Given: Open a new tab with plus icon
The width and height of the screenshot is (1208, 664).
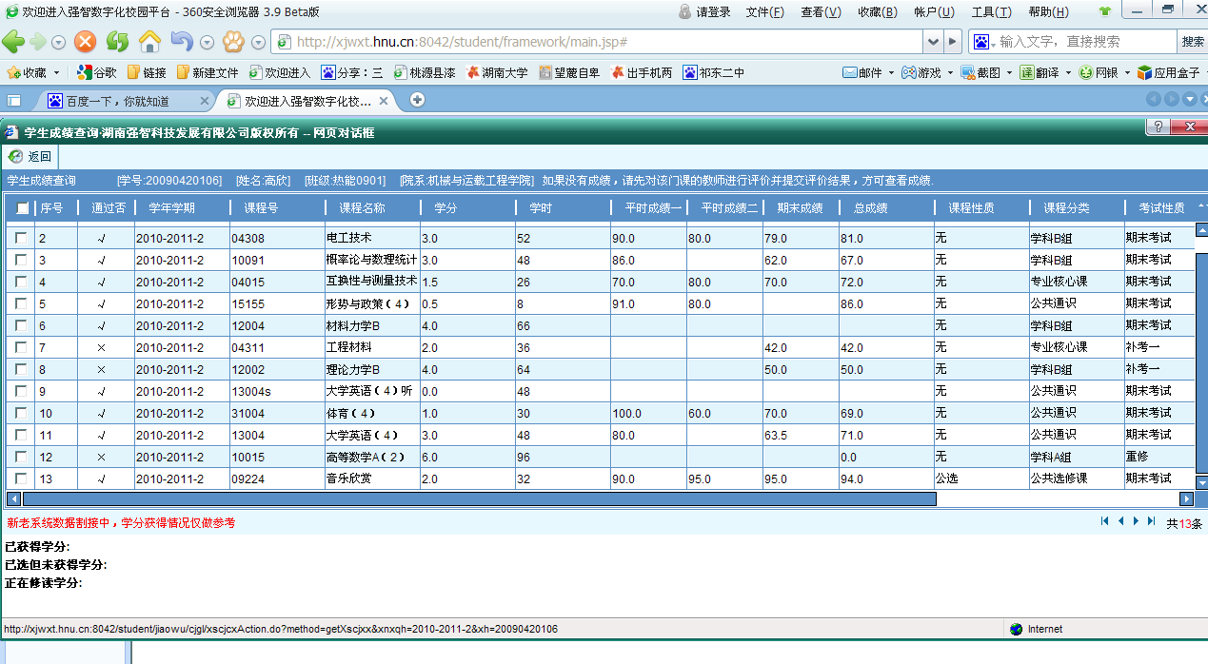Looking at the screenshot, I should pyautogui.click(x=417, y=100).
